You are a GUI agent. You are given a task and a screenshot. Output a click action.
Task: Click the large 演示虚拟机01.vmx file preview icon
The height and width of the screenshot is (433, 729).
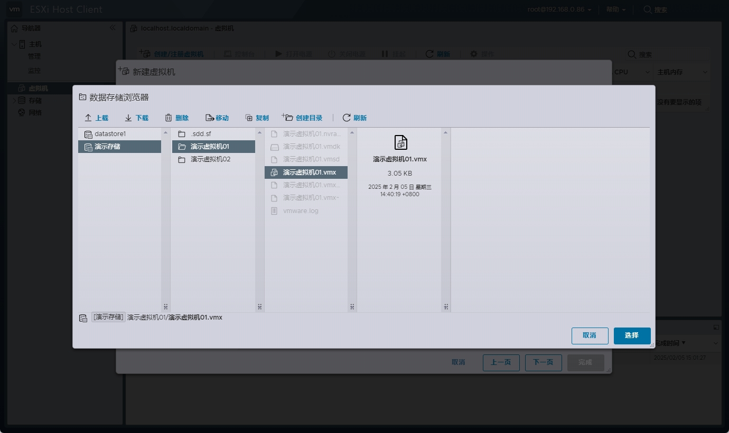401,142
